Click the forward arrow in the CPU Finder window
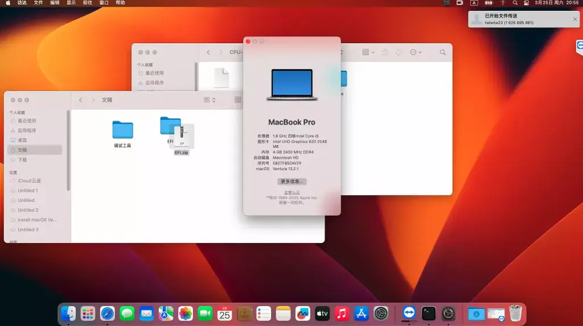This screenshot has height=326, width=583. tap(221, 52)
